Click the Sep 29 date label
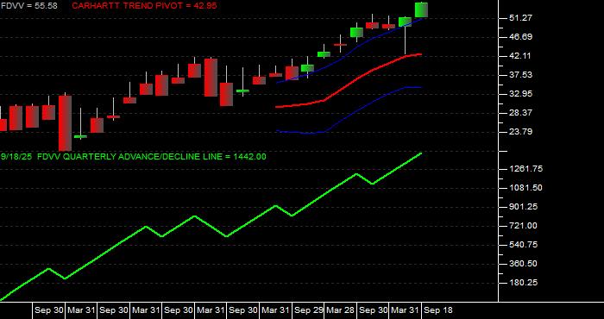 (x=308, y=310)
